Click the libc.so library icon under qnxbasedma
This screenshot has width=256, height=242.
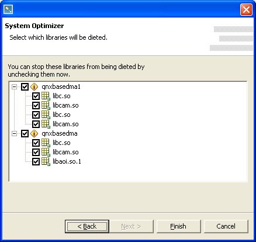46,143
